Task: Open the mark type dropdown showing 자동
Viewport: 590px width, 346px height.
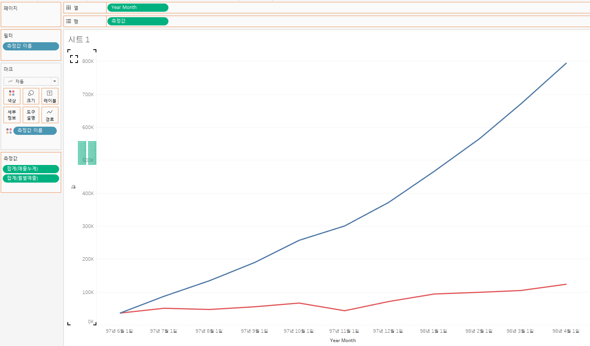Action: click(x=31, y=81)
